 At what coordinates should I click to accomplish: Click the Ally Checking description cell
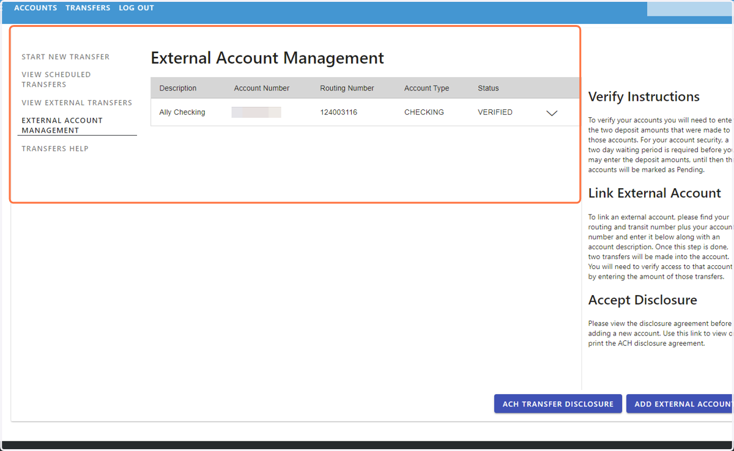[182, 112]
